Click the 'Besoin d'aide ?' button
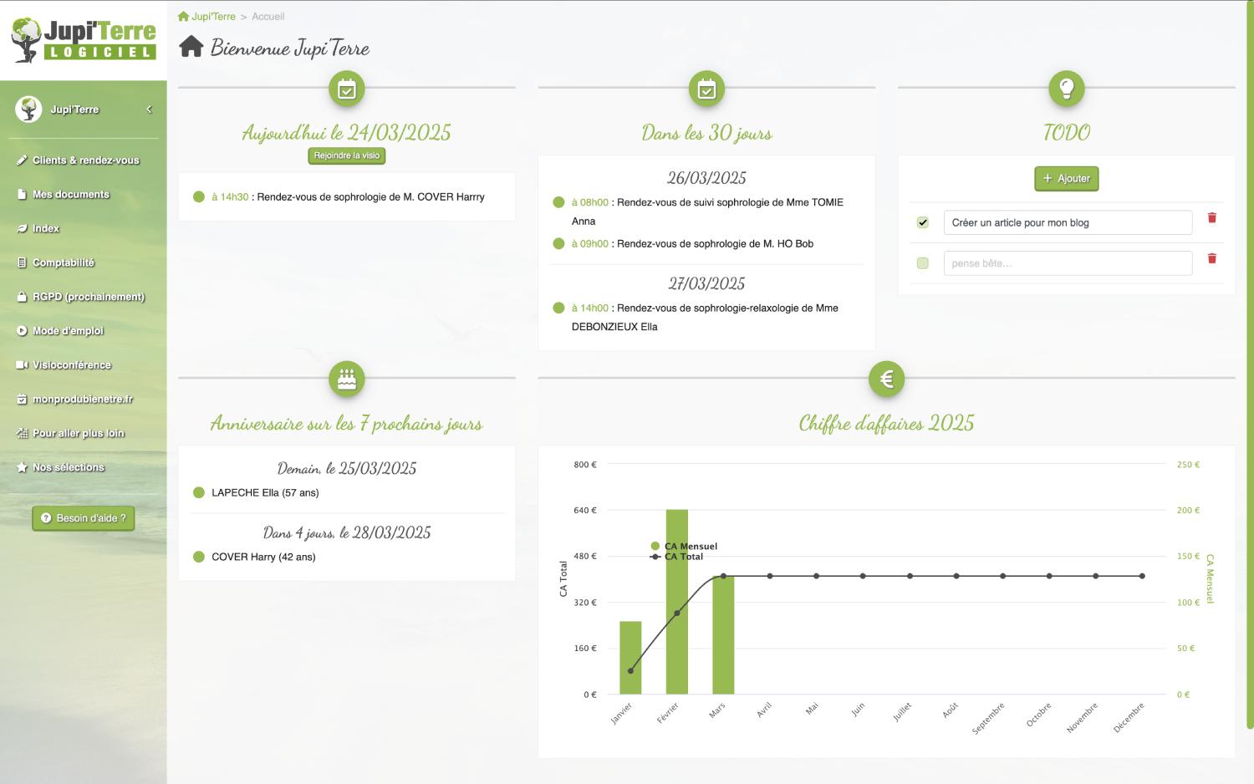1254x784 pixels. click(83, 518)
